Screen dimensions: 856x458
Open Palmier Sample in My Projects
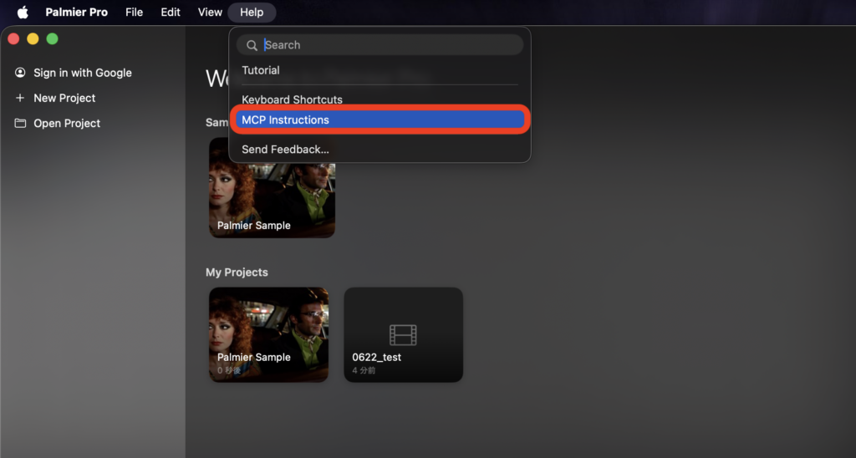(x=268, y=334)
